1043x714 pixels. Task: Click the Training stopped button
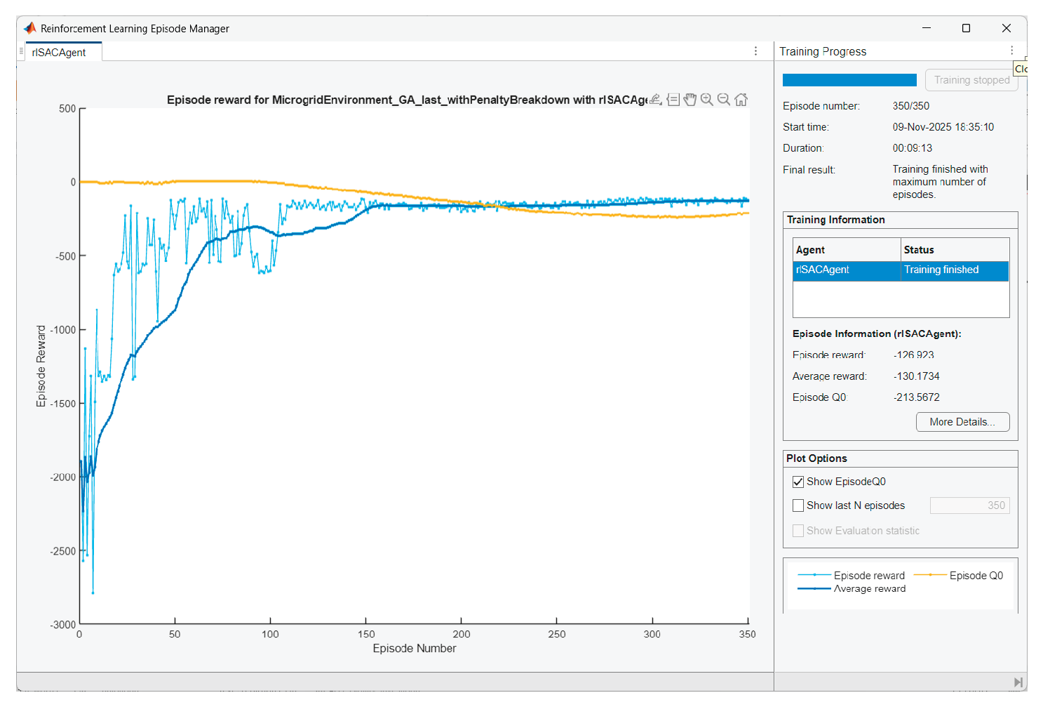tap(971, 80)
